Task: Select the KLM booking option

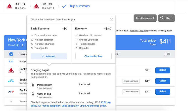Action: 163,81
